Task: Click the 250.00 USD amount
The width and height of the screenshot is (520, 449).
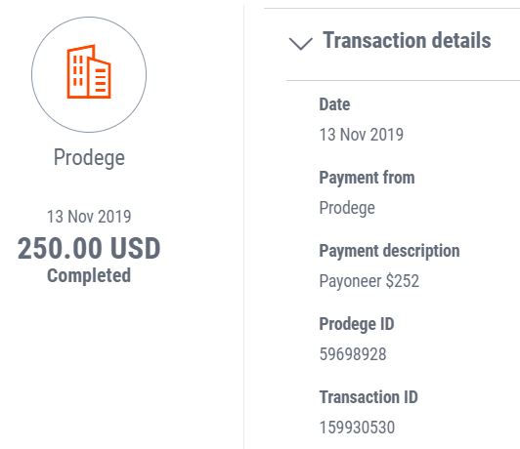Action: click(89, 248)
